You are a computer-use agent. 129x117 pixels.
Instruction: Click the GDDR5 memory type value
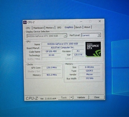click(x=89, y=71)
